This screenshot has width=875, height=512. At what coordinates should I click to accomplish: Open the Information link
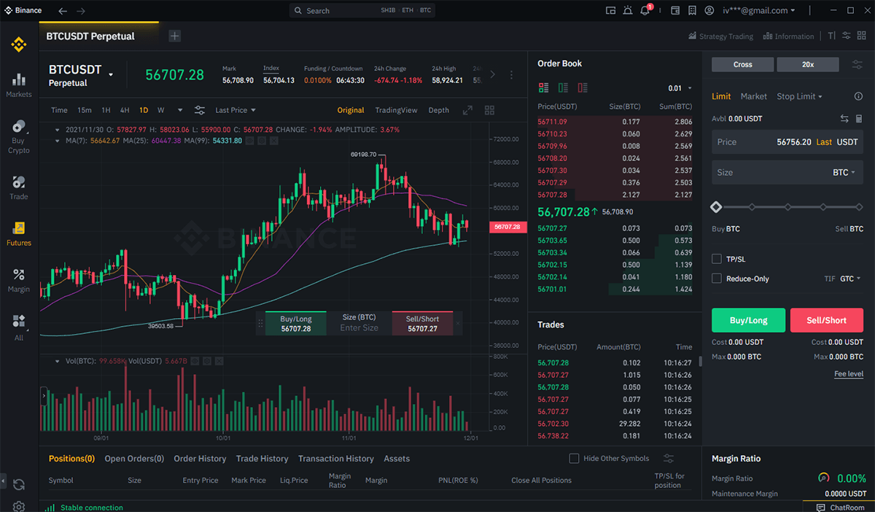click(x=788, y=36)
